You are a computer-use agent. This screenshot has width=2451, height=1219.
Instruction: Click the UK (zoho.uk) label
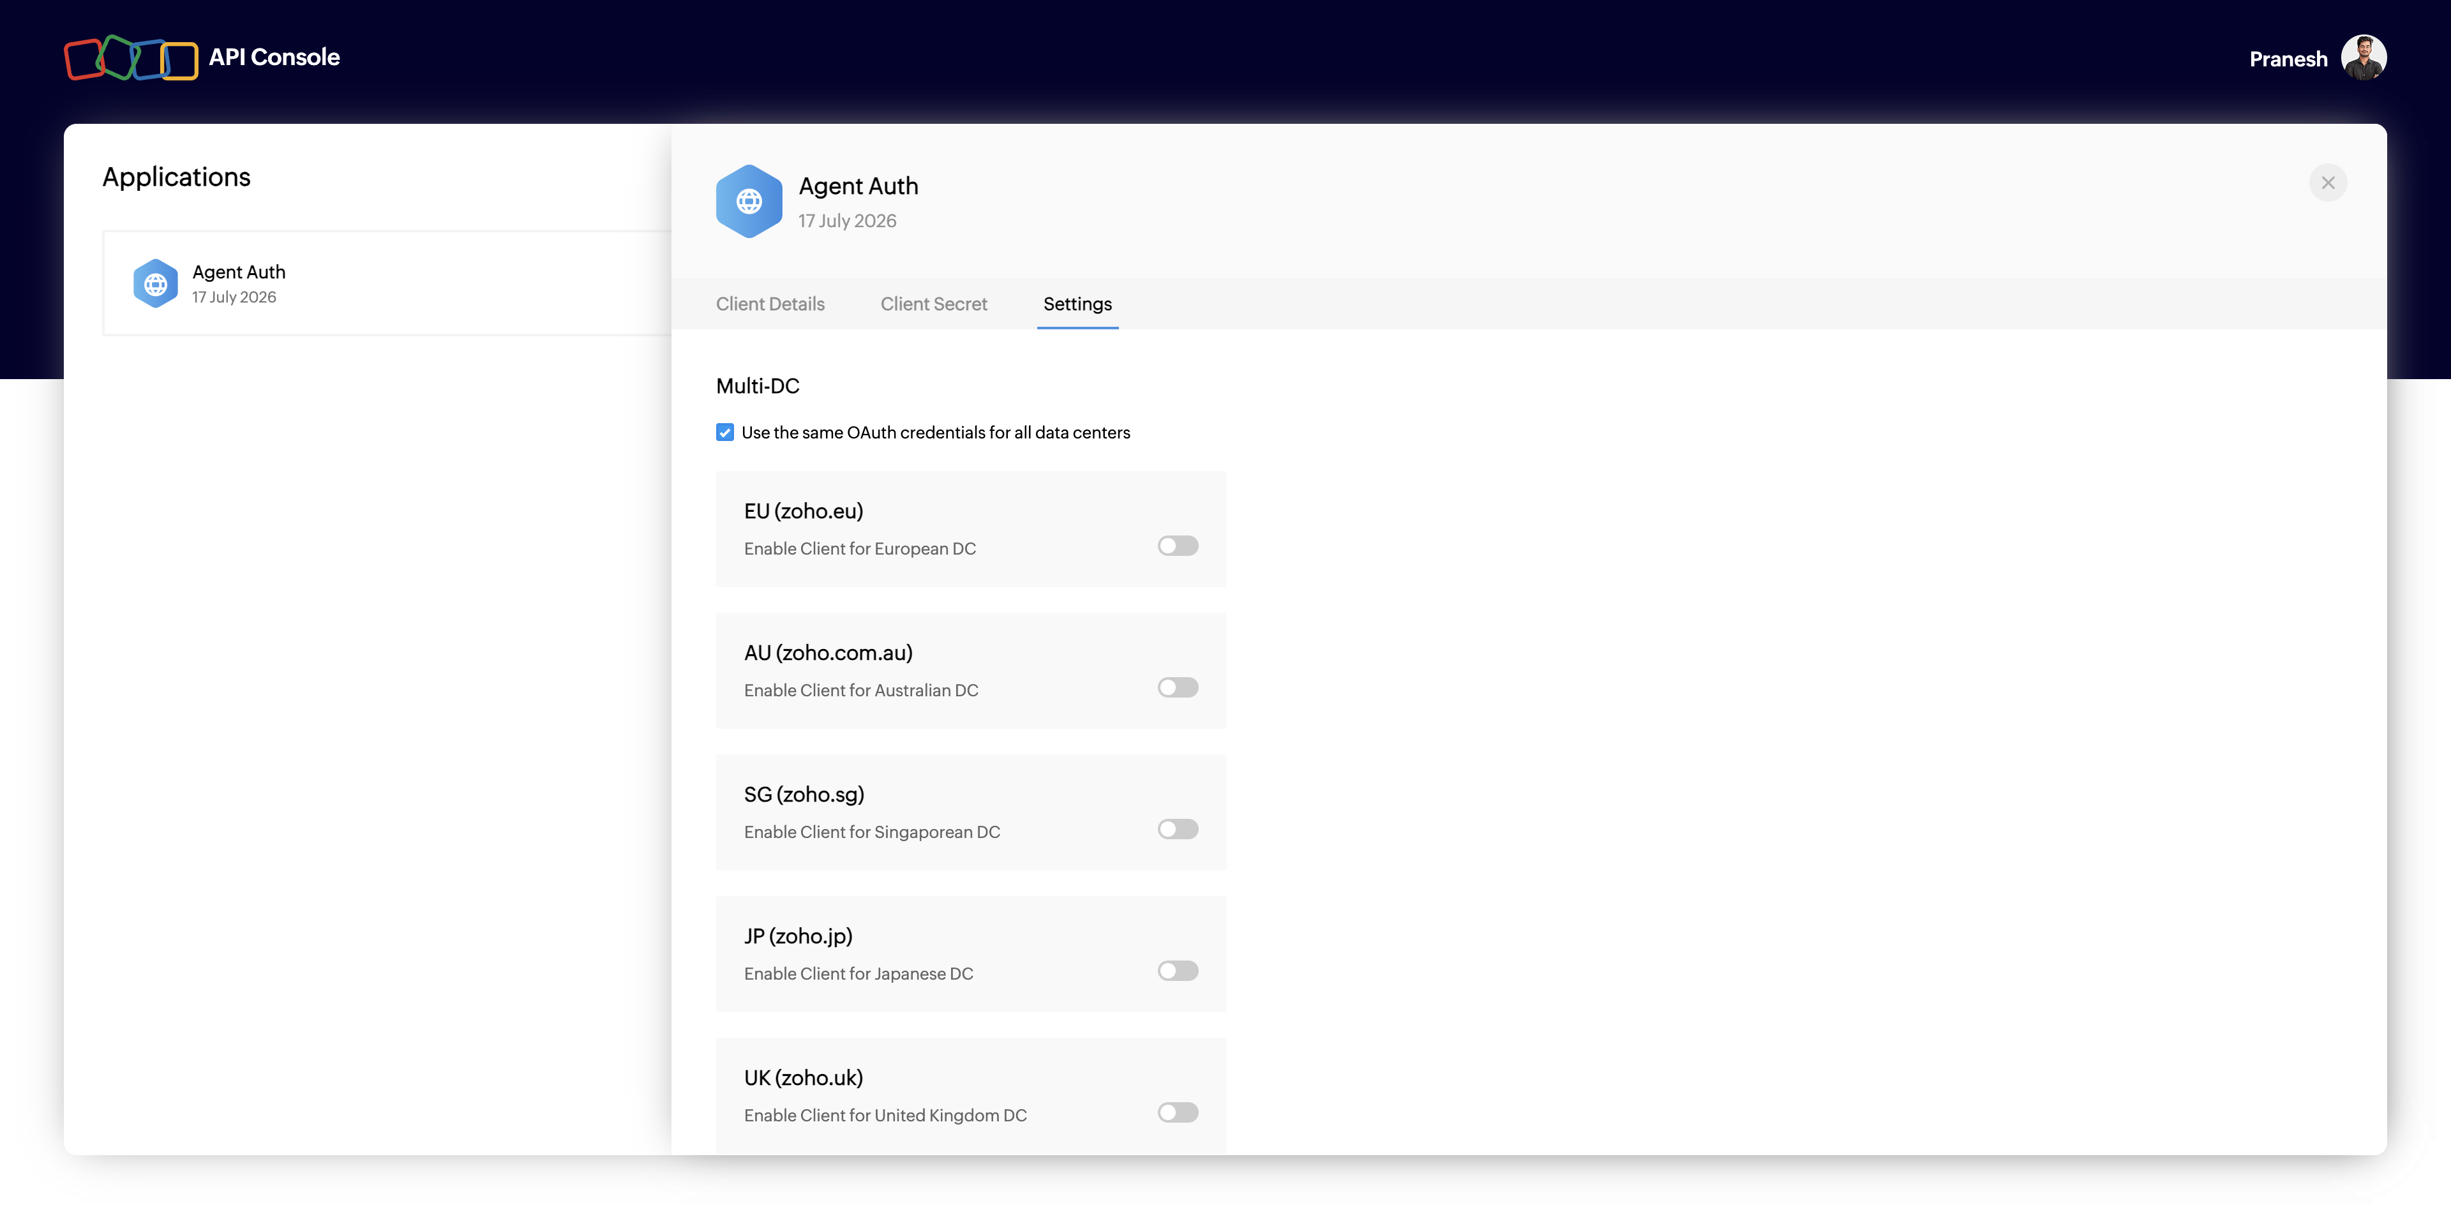click(x=803, y=1077)
